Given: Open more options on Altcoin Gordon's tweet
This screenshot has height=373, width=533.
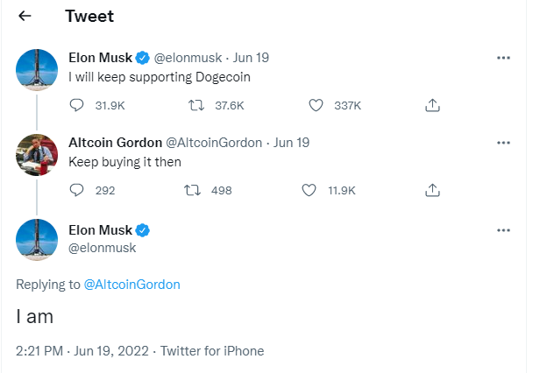Looking at the screenshot, I should [503, 142].
